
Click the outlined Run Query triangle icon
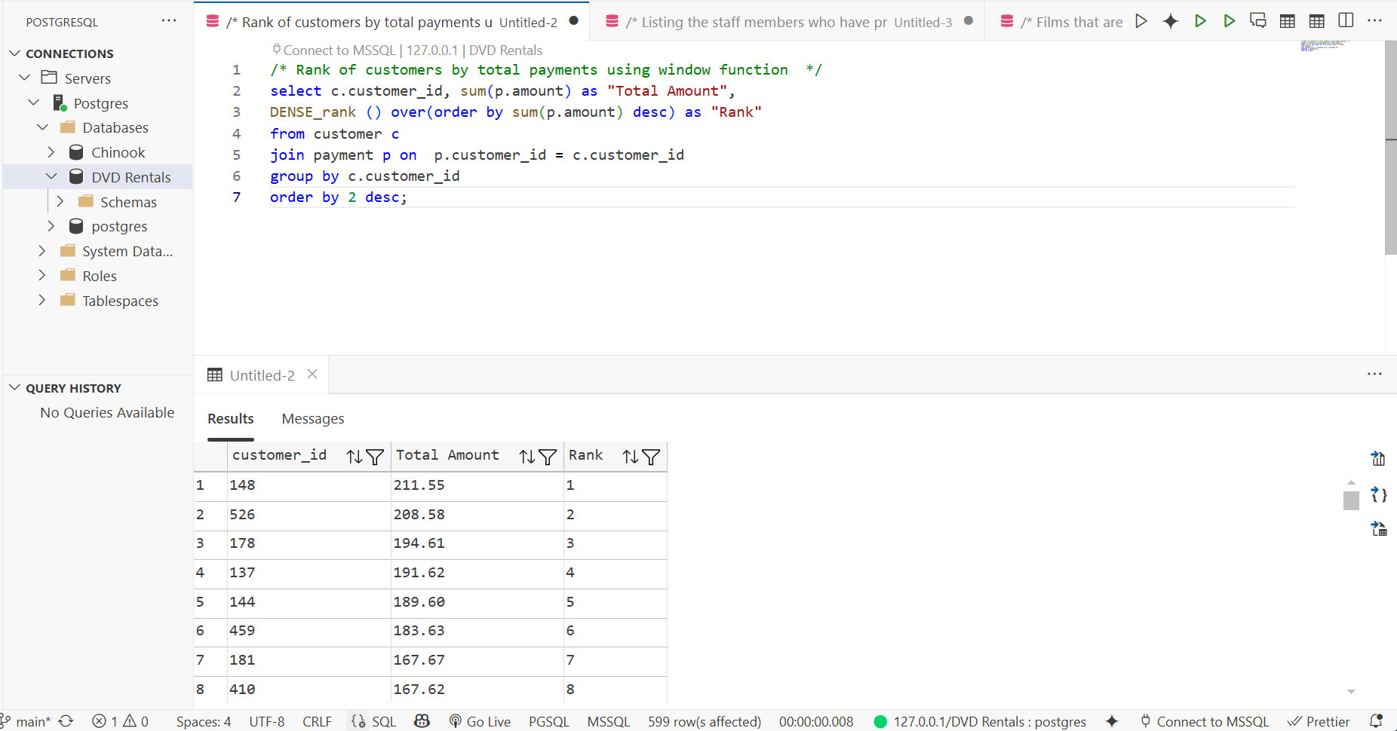click(1141, 21)
